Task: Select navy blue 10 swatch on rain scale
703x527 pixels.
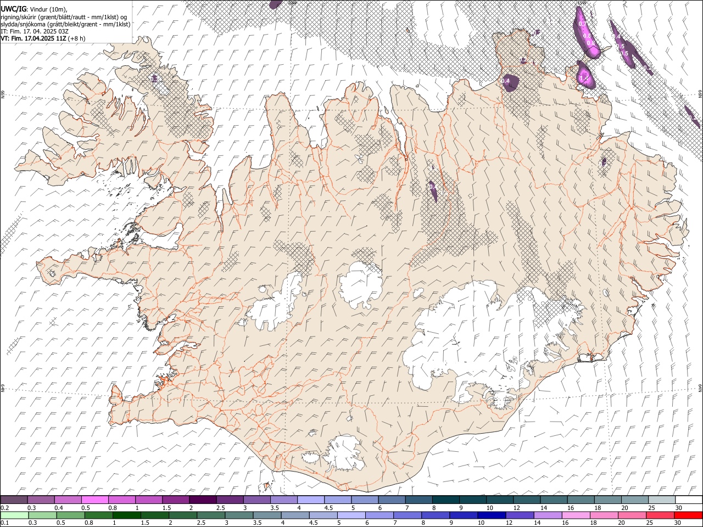Action: 491,515
